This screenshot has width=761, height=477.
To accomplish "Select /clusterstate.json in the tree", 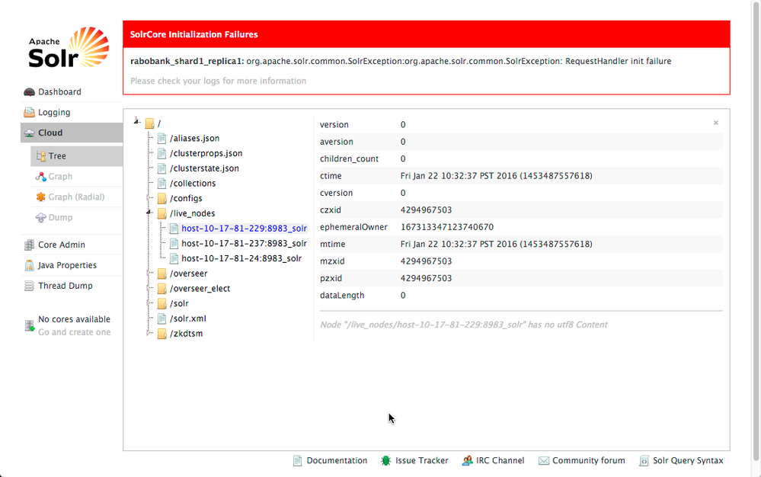I will [x=204, y=168].
